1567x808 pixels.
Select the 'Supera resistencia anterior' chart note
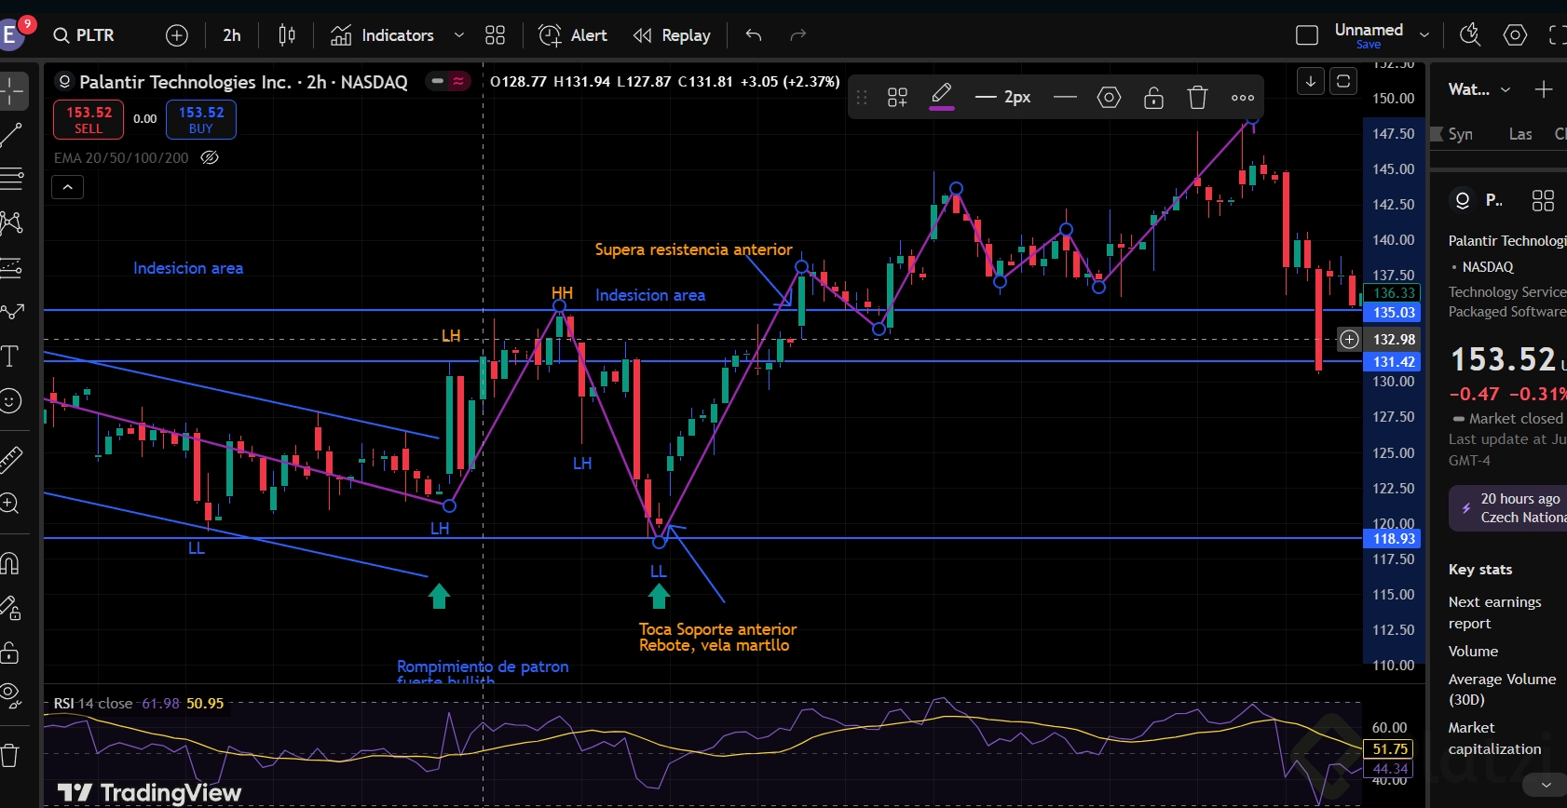693,249
